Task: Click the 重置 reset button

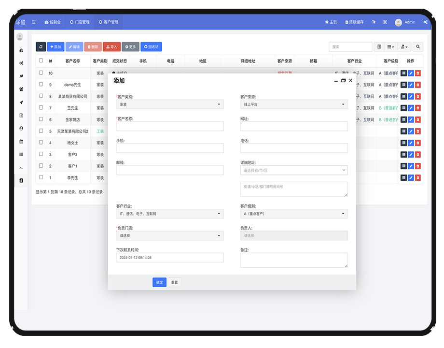Action: click(x=175, y=282)
